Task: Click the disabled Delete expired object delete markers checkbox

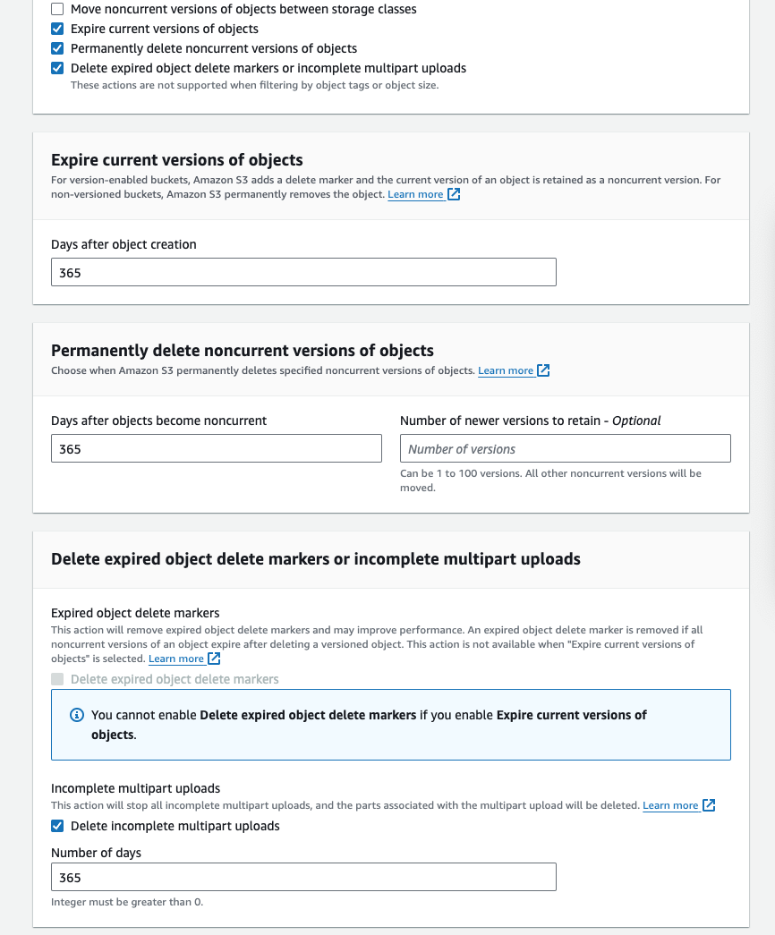Action: 57,679
